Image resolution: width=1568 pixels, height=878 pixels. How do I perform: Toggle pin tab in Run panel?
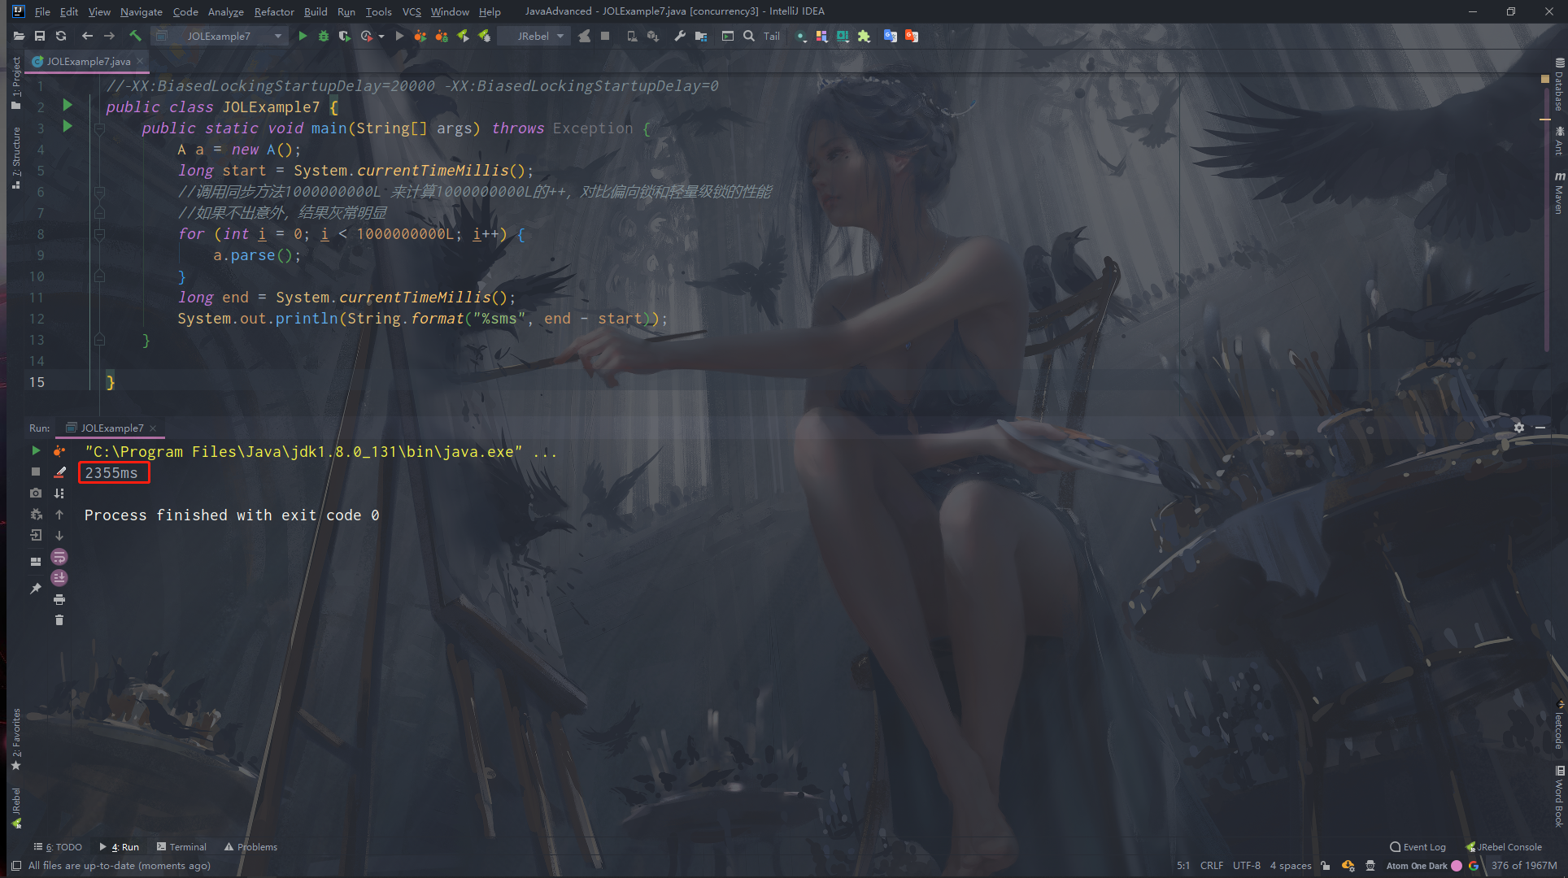pyautogui.click(x=35, y=589)
